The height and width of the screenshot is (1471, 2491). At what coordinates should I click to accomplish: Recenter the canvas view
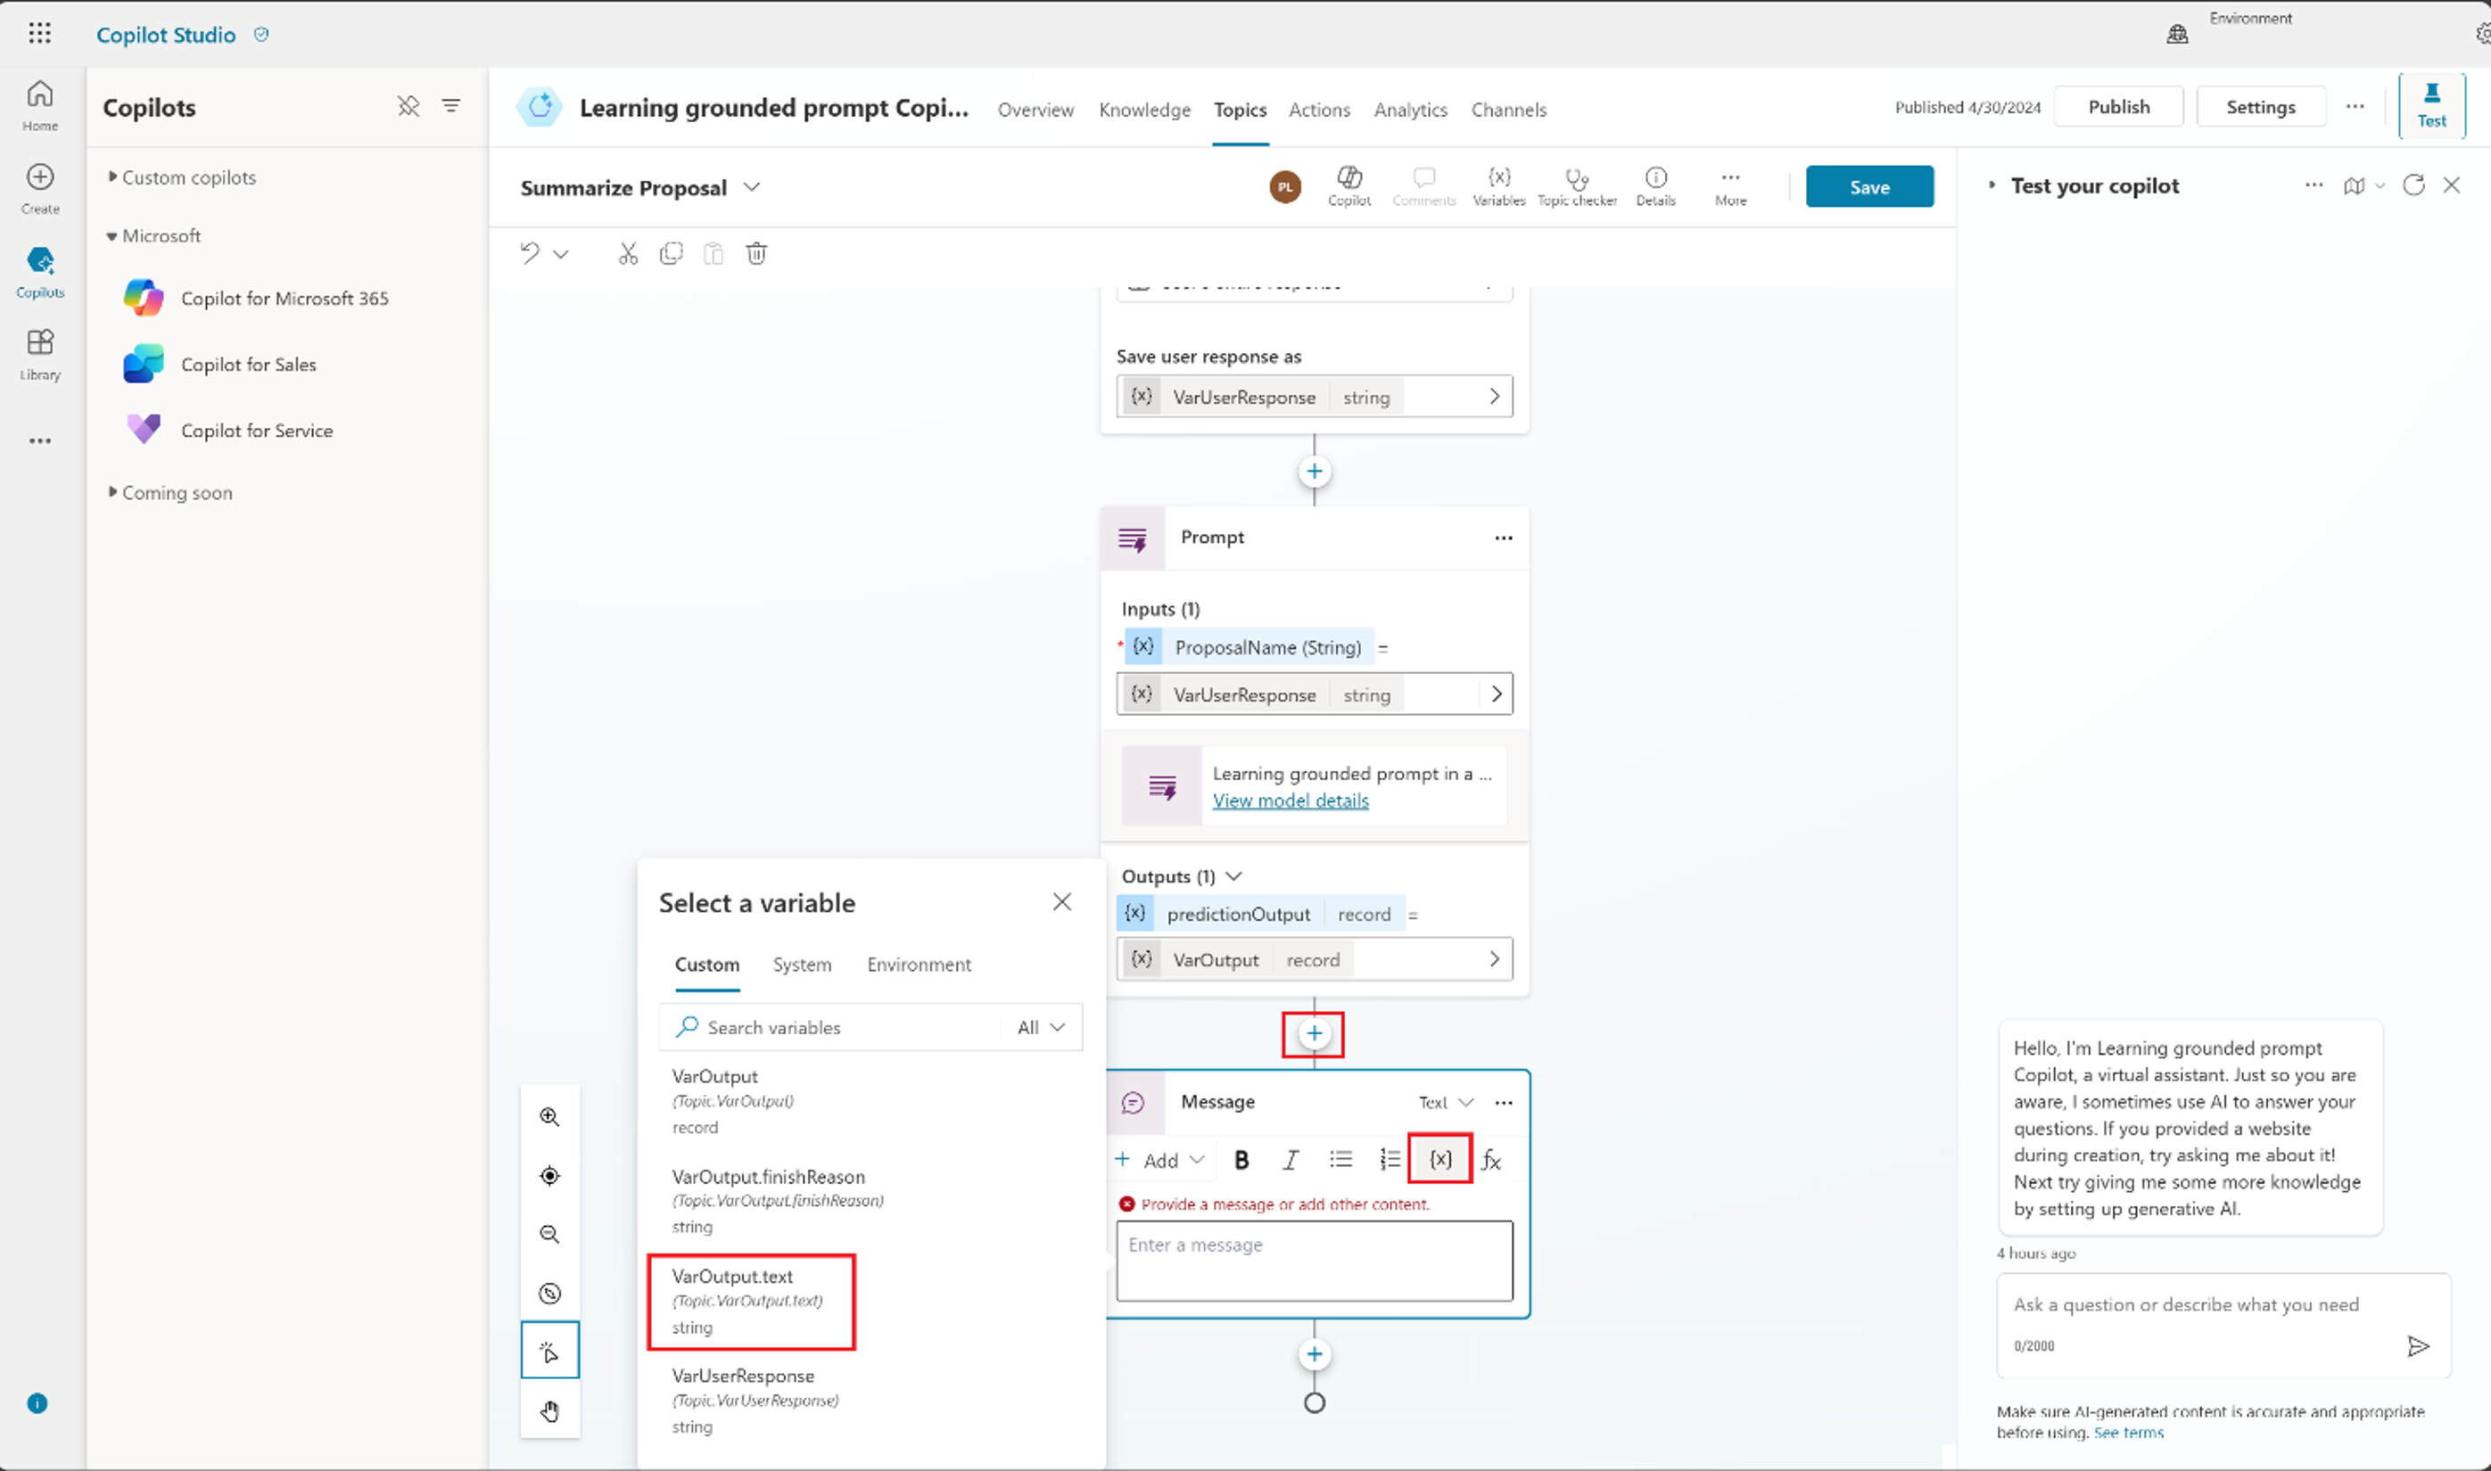(549, 1176)
